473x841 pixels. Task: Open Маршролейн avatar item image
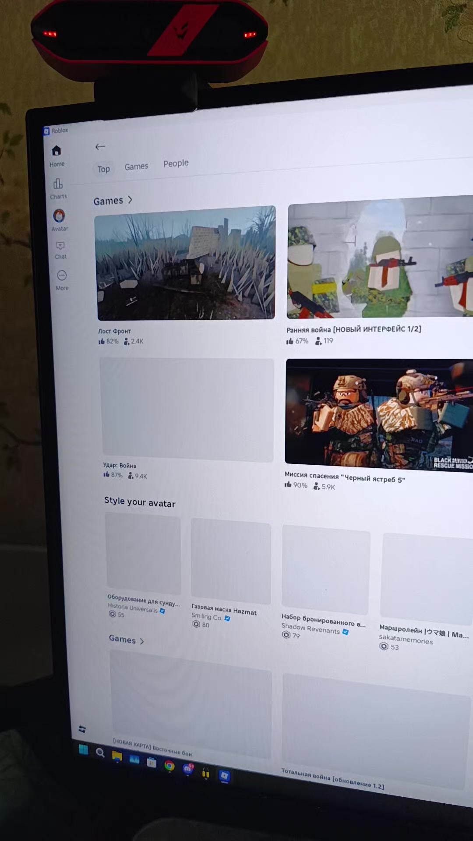tap(427, 579)
